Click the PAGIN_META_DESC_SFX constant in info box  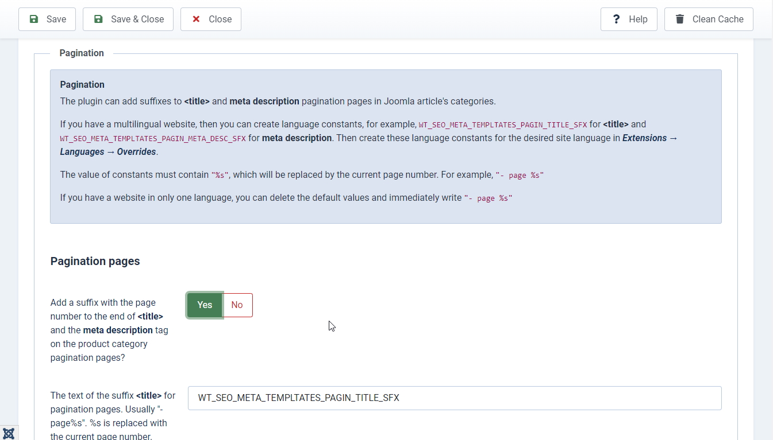pyautogui.click(x=153, y=139)
